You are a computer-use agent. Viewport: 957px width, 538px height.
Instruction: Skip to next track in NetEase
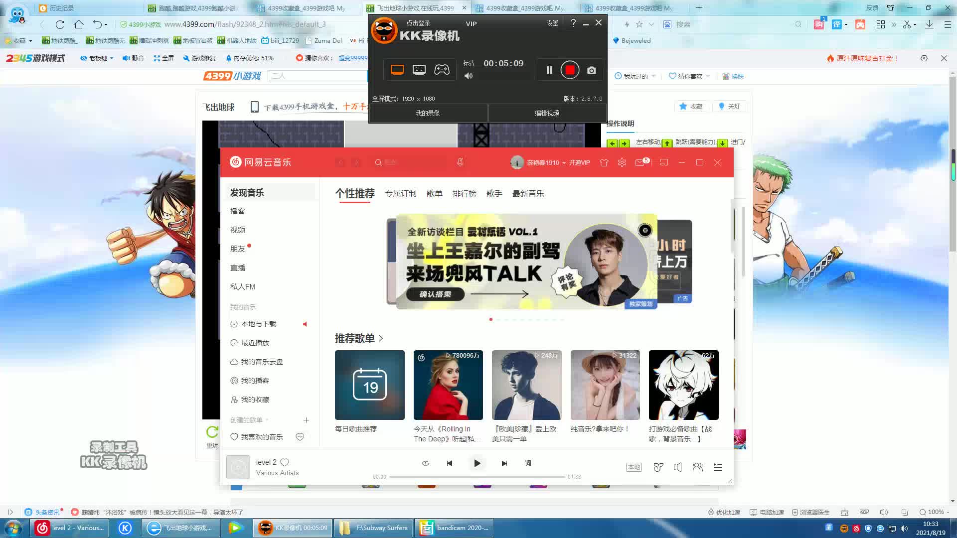click(504, 463)
